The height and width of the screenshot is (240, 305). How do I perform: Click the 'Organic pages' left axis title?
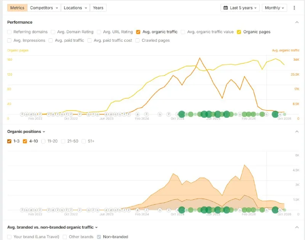[18, 51]
